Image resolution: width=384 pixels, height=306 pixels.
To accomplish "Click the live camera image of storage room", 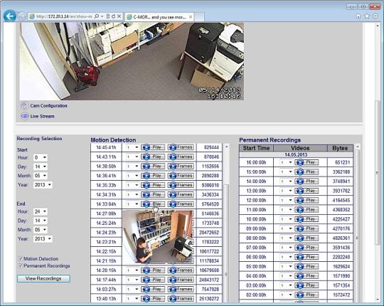I will click(x=132, y=61).
